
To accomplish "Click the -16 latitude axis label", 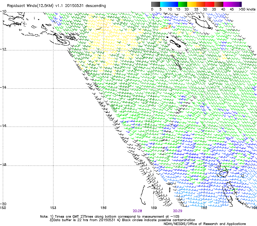I will click(x=3, y=126).
